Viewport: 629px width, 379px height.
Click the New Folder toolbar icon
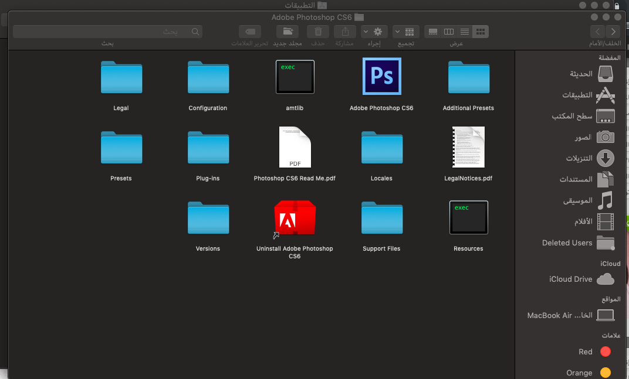coord(288,32)
